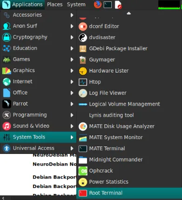Click the horizontal scrollbar left arrow
This screenshot has width=182, height=200.
click(x=3, y=198)
